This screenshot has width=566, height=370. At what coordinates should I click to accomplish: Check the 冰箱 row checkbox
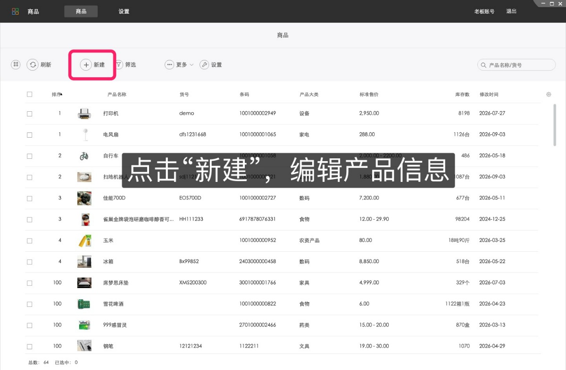pos(30,262)
